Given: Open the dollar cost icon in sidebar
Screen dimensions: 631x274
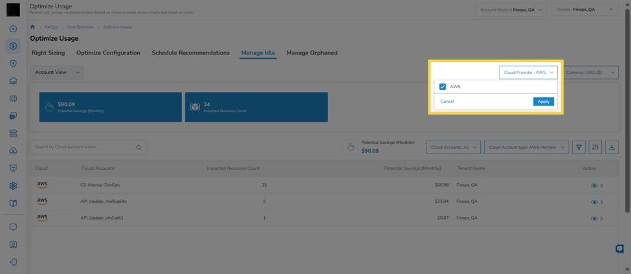Looking at the screenshot, I should [13, 46].
